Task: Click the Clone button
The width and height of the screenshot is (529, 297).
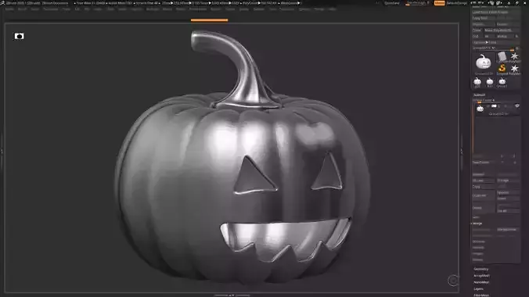Action: click(x=477, y=30)
